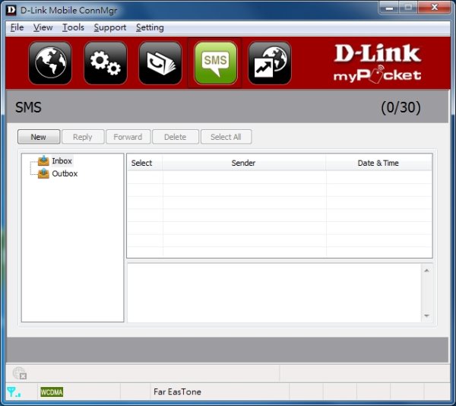Open the Support menu
Viewport: 456px width, 406px height.
[x=110, y=27]
